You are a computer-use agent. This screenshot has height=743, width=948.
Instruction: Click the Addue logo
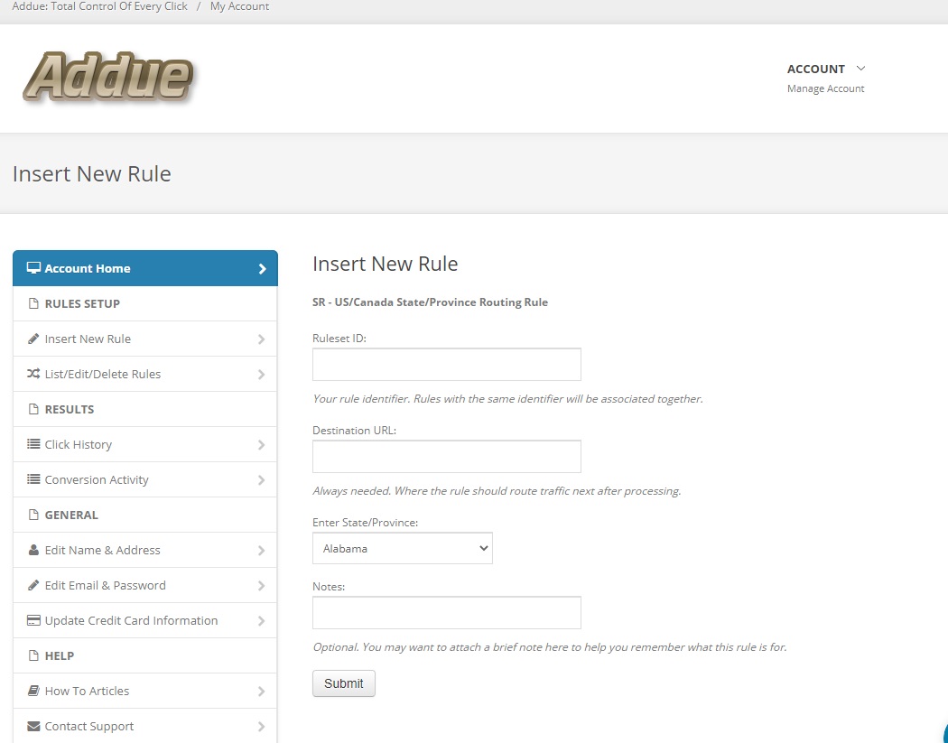pos(108,77)
